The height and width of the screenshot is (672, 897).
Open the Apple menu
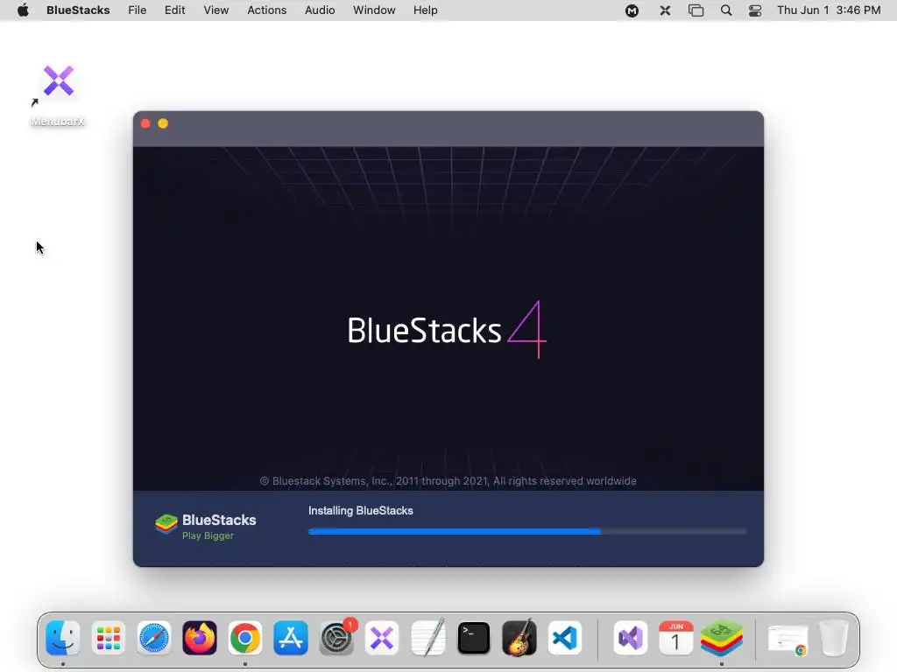pos(23,10)
